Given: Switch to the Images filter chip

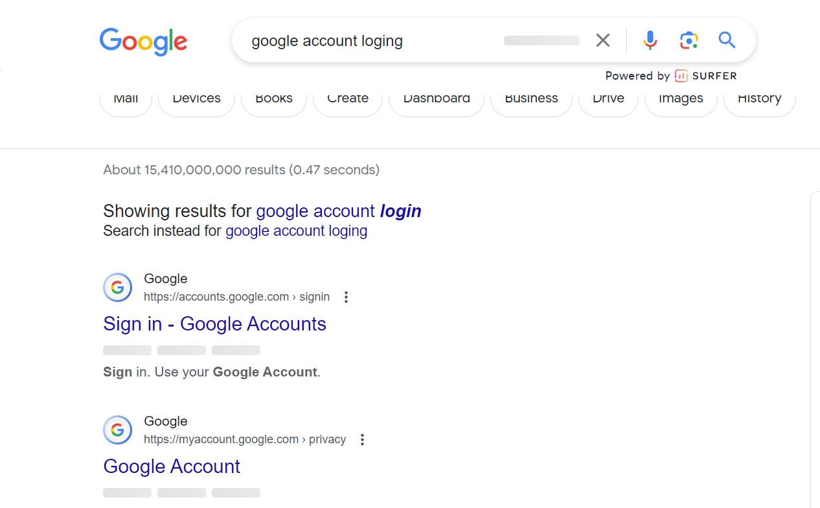Looking at the screenshot, I should click(x=681, y=98).
